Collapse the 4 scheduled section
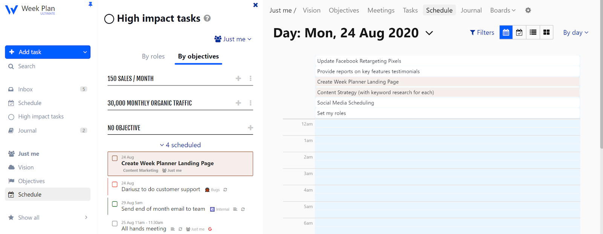 pyautogui.click(x=180, y=145)
